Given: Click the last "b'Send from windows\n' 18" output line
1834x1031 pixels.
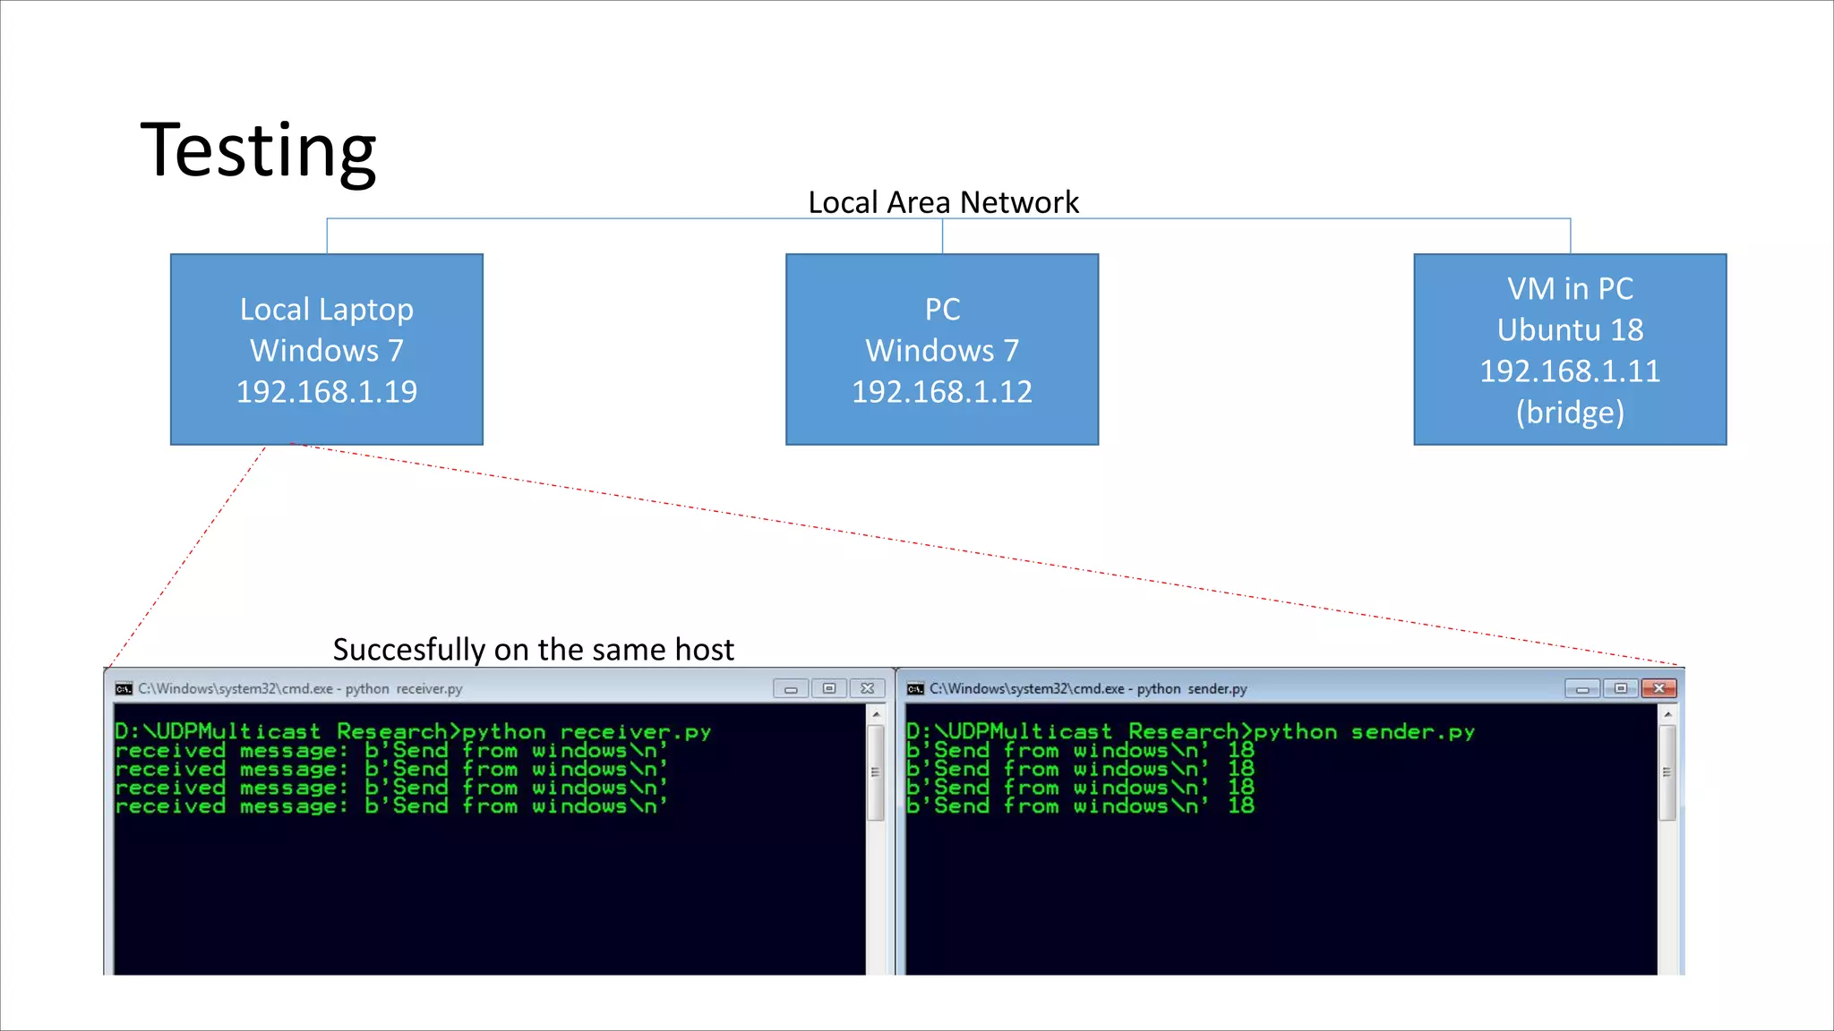Looking at the screenshot, I should 1080,805.
